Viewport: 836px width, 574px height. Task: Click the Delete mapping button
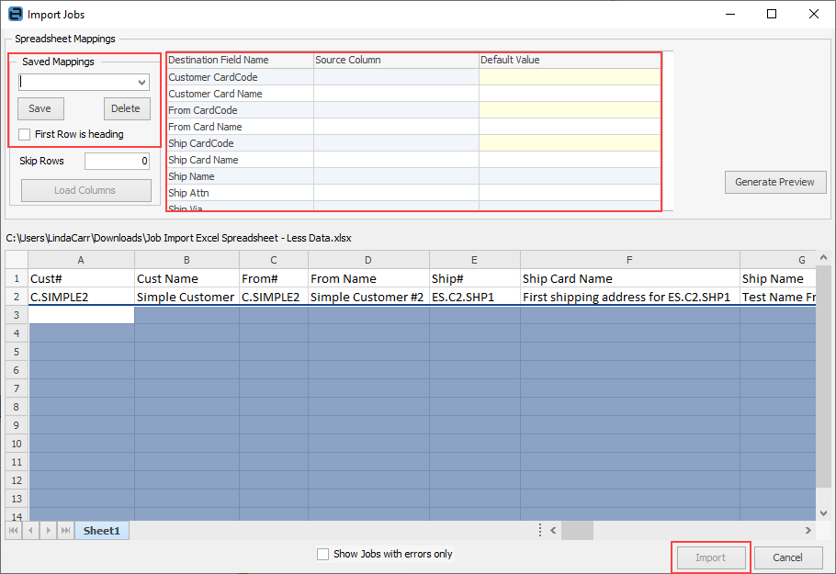[x=127, y=108]
